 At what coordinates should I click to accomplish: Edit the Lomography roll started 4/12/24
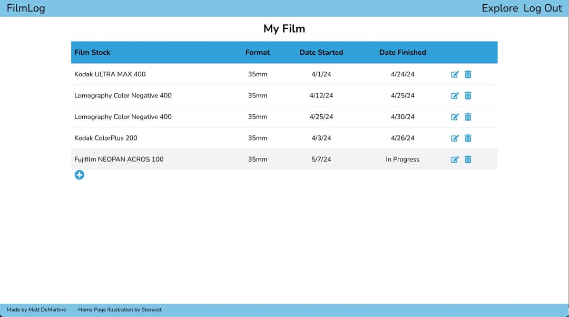point(455,96)
